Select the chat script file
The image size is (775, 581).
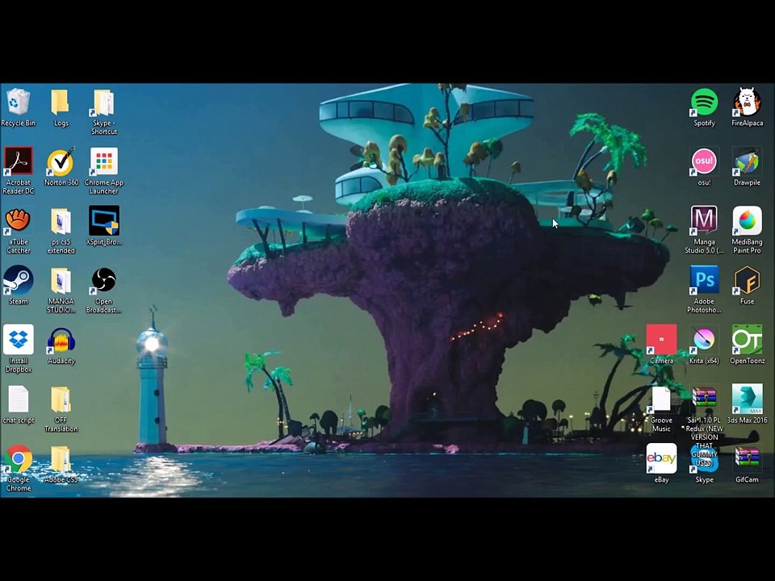coord(19,399)
